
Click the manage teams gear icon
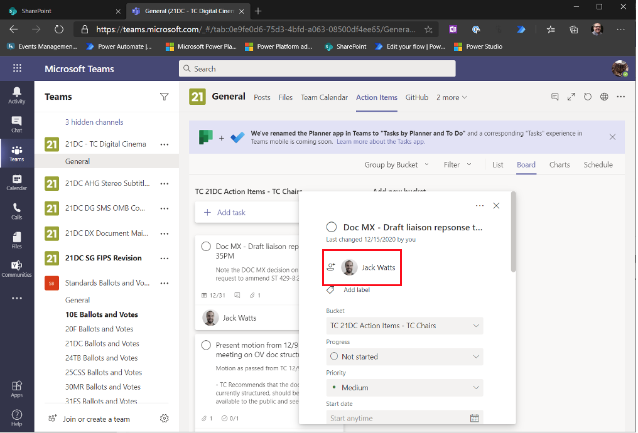(x=165, y=419)
